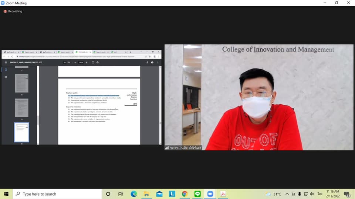Image resolution: width=355 pixels, height=199 pixels.
Task: Zoom in on the PDF page
Action: click(86, 62)
